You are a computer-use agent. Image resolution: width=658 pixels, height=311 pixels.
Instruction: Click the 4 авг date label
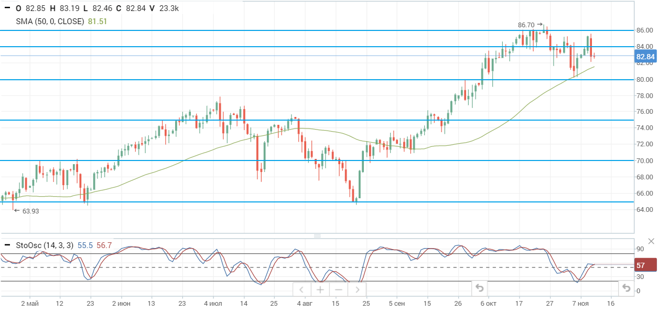(x=305, y=304)
